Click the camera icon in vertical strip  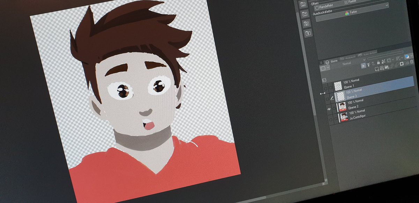[307, 24]
